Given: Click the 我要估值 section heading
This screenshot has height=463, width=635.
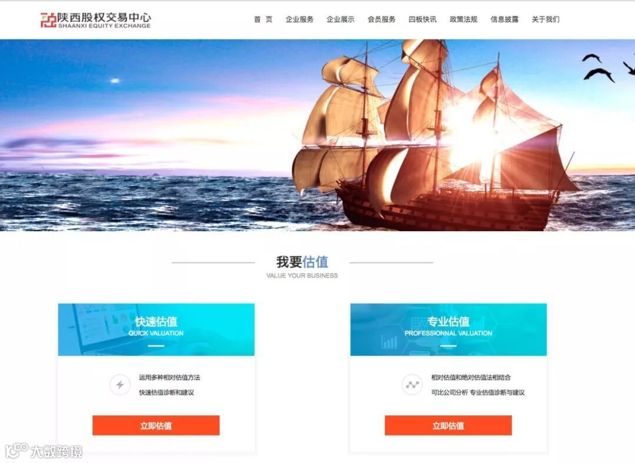Looking at the screenshot, I should [302, 262].
